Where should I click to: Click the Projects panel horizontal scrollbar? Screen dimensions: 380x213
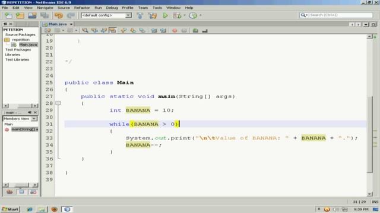(20, 106)
